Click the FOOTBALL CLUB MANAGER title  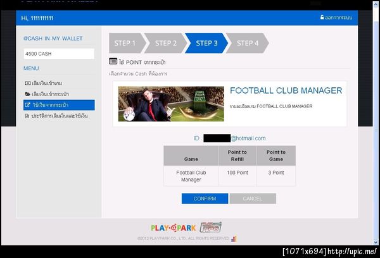(x=286, y=90)
